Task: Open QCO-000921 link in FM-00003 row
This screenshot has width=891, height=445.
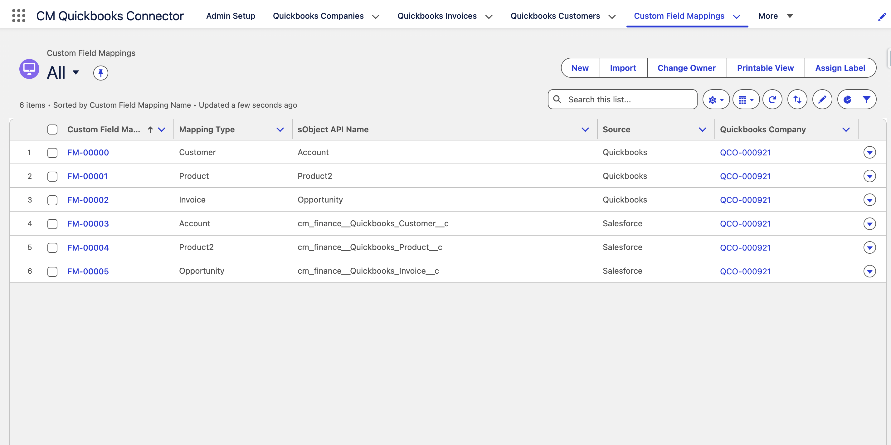Action: click(745, 224)
